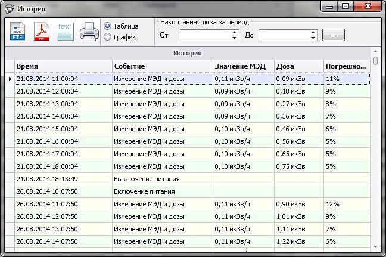Click the printer icon to print

(x=89, y=32)
